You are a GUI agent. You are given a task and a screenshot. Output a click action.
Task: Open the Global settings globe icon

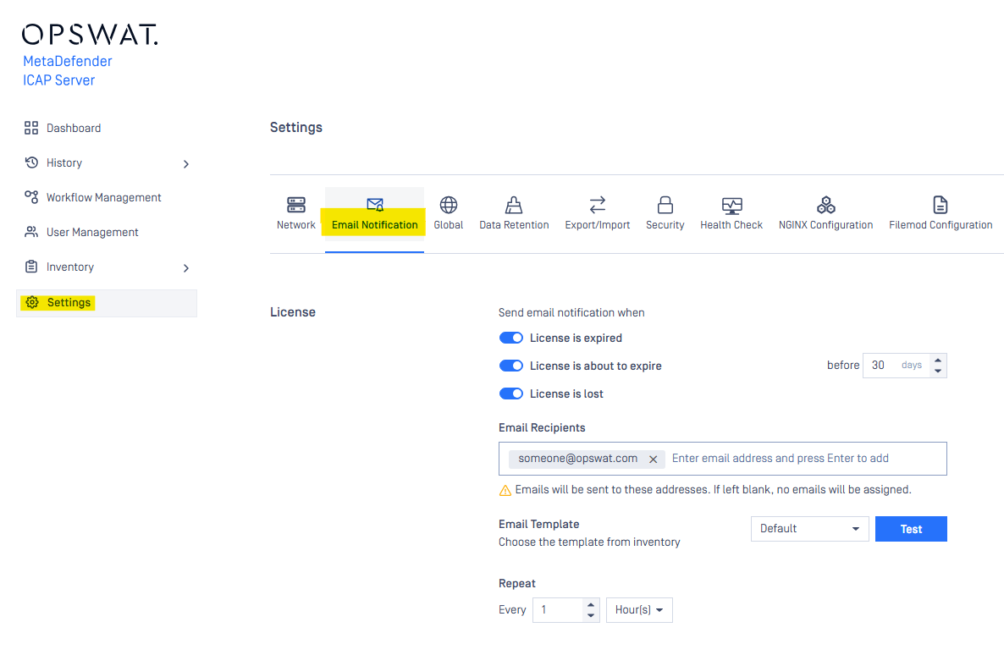click(x=449, y=205)
